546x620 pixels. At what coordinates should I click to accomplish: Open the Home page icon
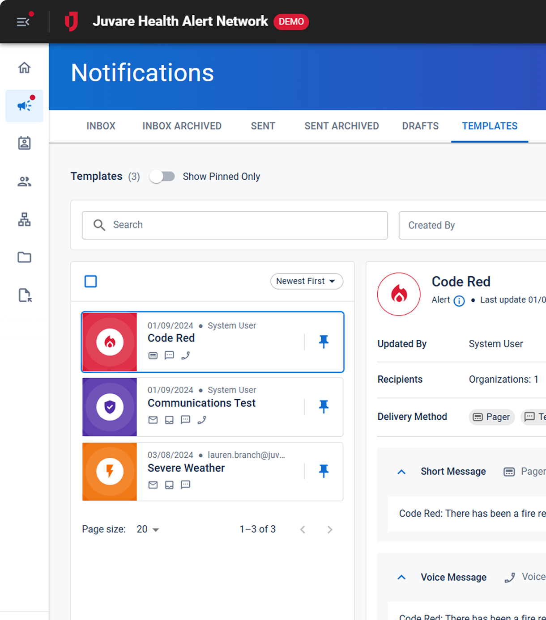click(24, 67)
